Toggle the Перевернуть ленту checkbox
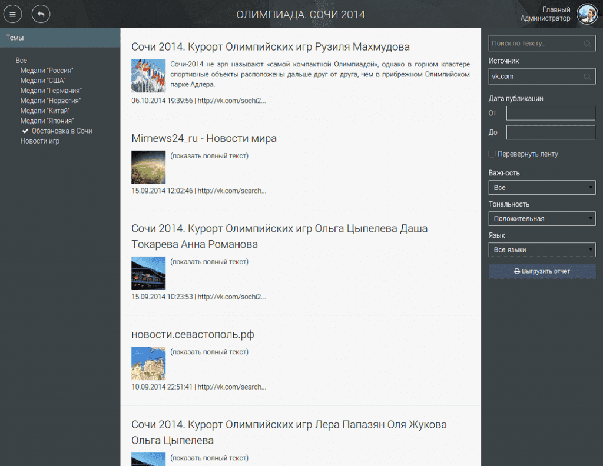603x466 pixels. pyautogui.click(x=492, y=154)
